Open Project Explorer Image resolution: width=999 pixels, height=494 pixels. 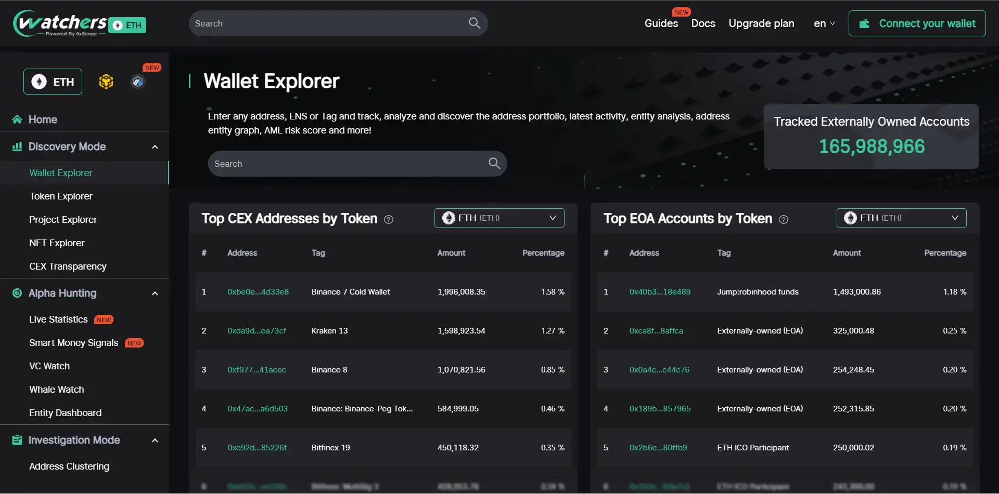point(63,220)
